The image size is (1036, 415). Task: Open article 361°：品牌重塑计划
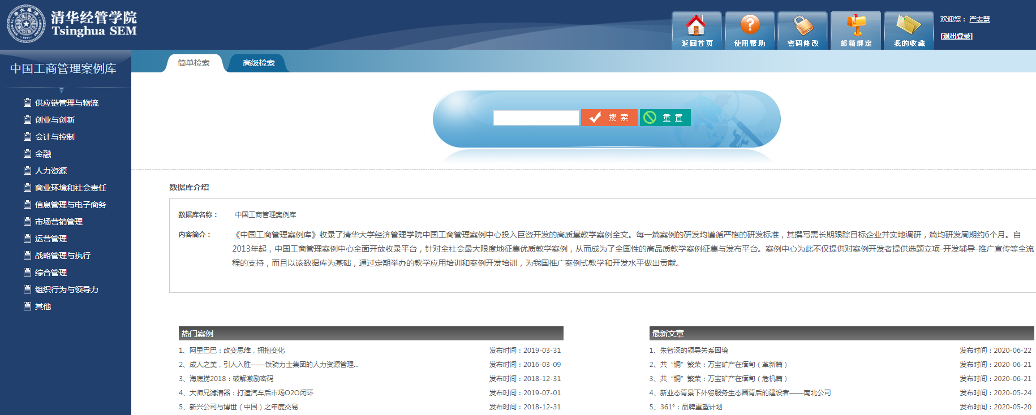(x=691, y=407)
